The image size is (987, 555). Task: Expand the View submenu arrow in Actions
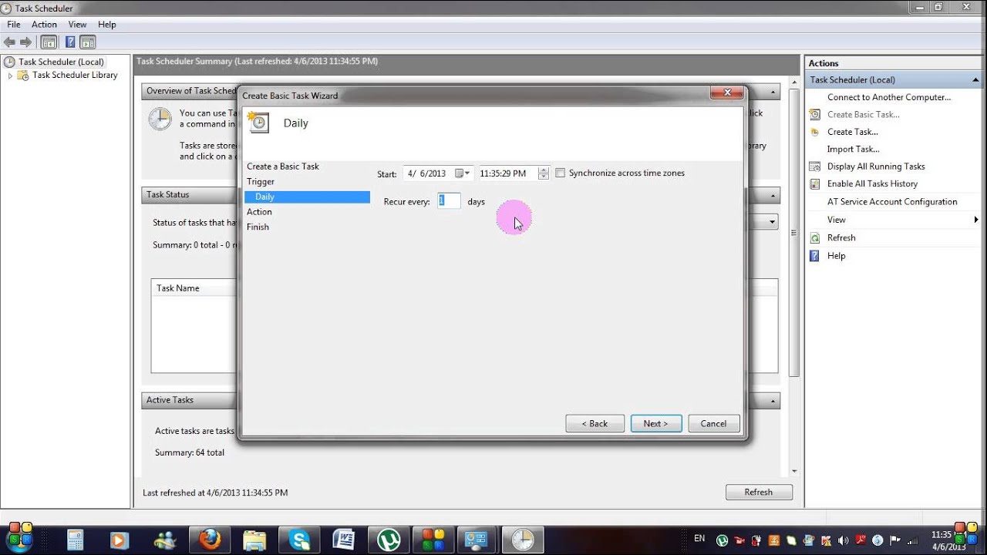click(976, 220)
